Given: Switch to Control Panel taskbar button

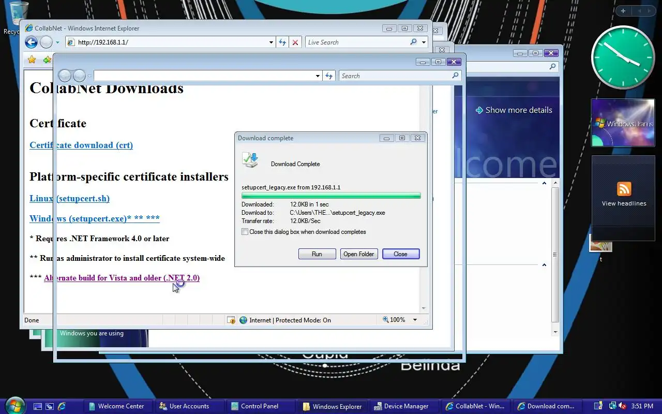Looking at the screenshot, I should (261, 406).
